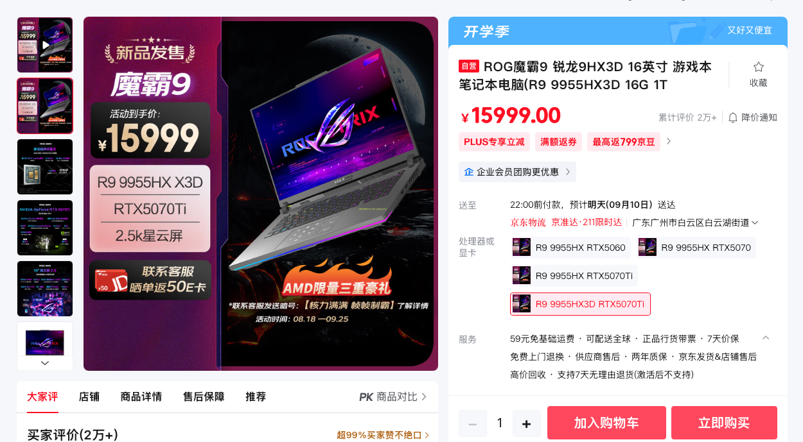Click the 立即购买 button
The width and height of the screenshot is (803, 442).
724,423
